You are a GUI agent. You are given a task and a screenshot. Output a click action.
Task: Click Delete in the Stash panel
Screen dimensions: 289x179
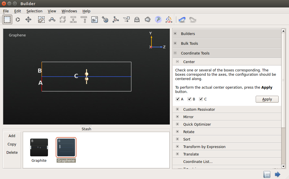click(12, 153)
